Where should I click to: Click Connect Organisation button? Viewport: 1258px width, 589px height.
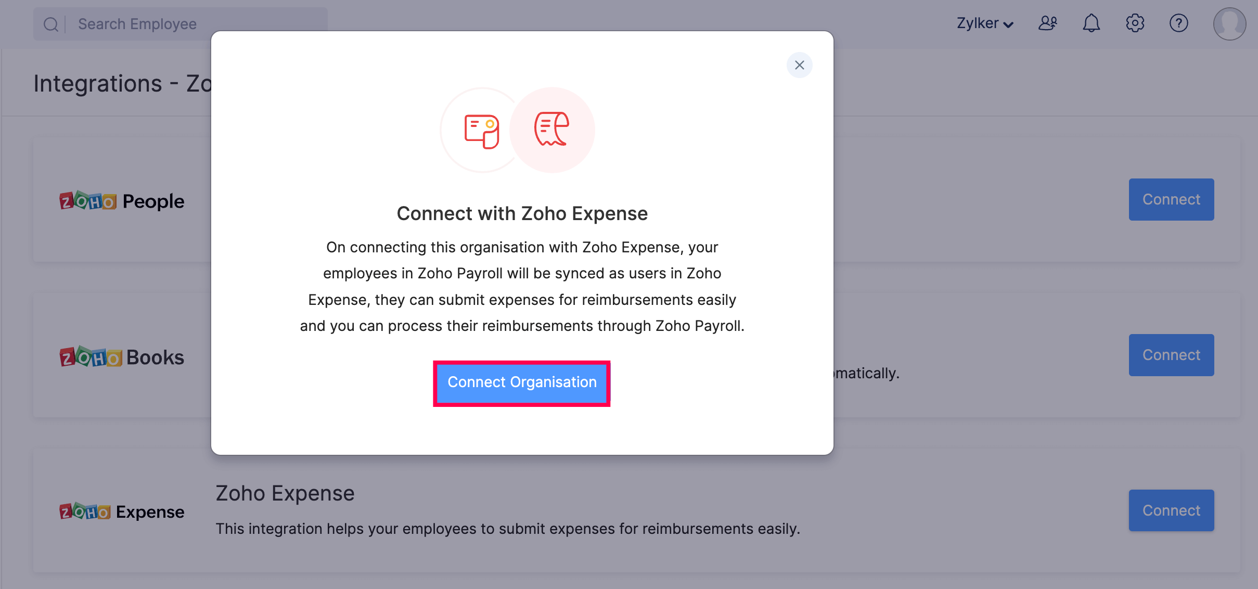pos(522,382)
